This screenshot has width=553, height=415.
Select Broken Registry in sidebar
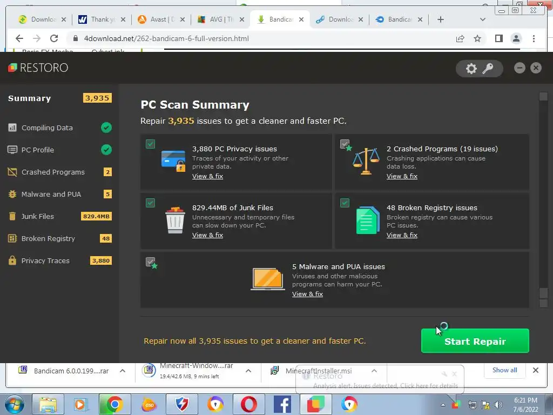[59, 238]
